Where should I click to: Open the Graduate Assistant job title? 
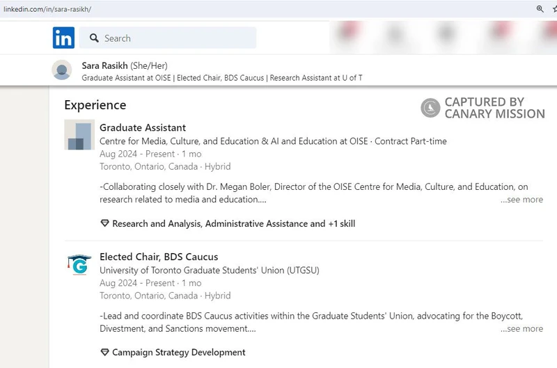click(143, 128)
